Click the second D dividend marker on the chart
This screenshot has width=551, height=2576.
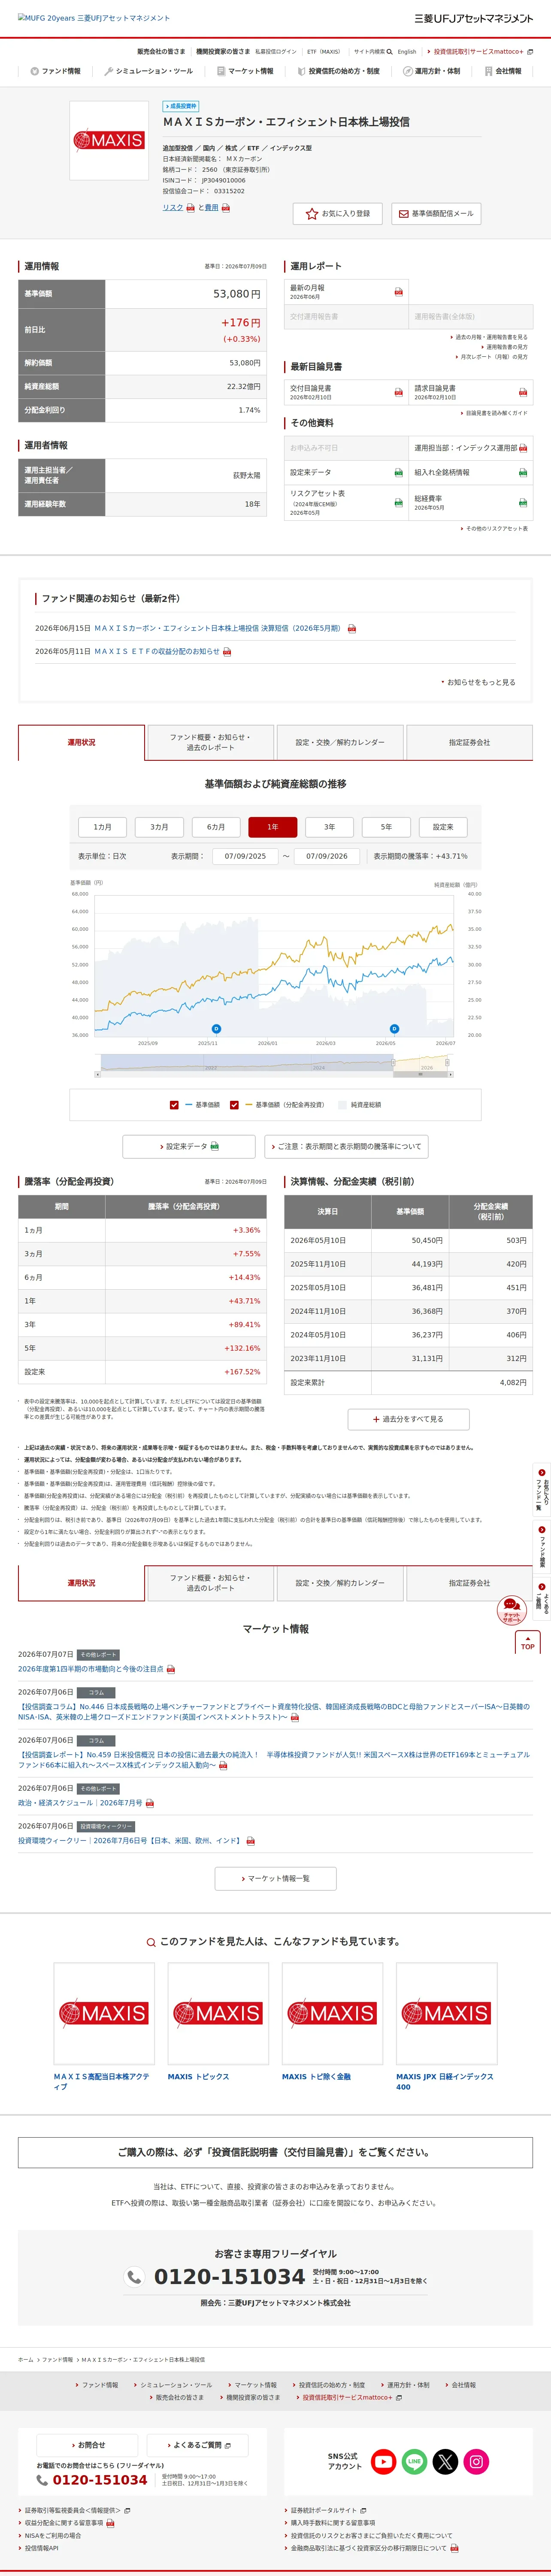394,1029
